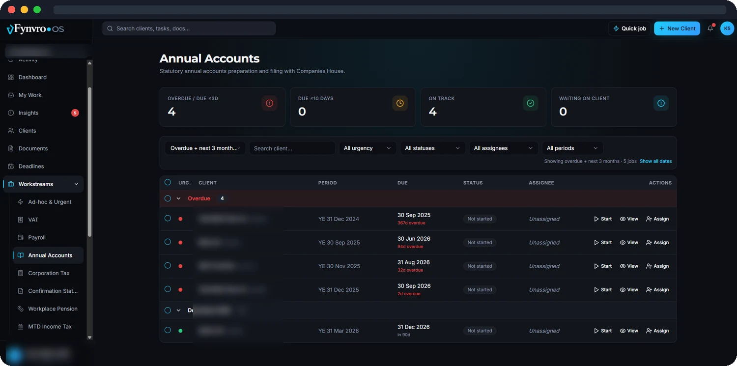The image size is (737, 366).
Task: Start the YE 31 Dec 2025 job
Action: click(x=603, y=290)
